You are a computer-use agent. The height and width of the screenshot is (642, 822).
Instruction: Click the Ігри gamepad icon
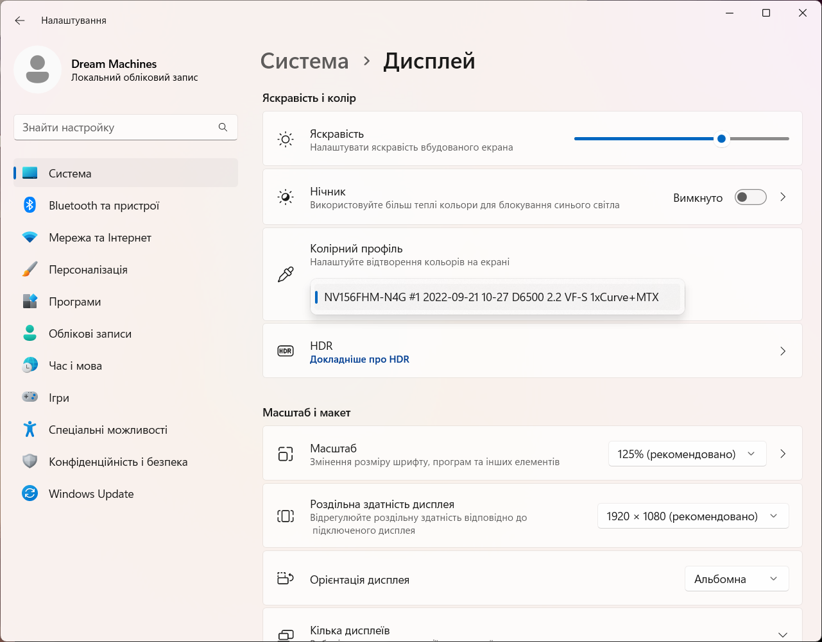tap(30, 398)
